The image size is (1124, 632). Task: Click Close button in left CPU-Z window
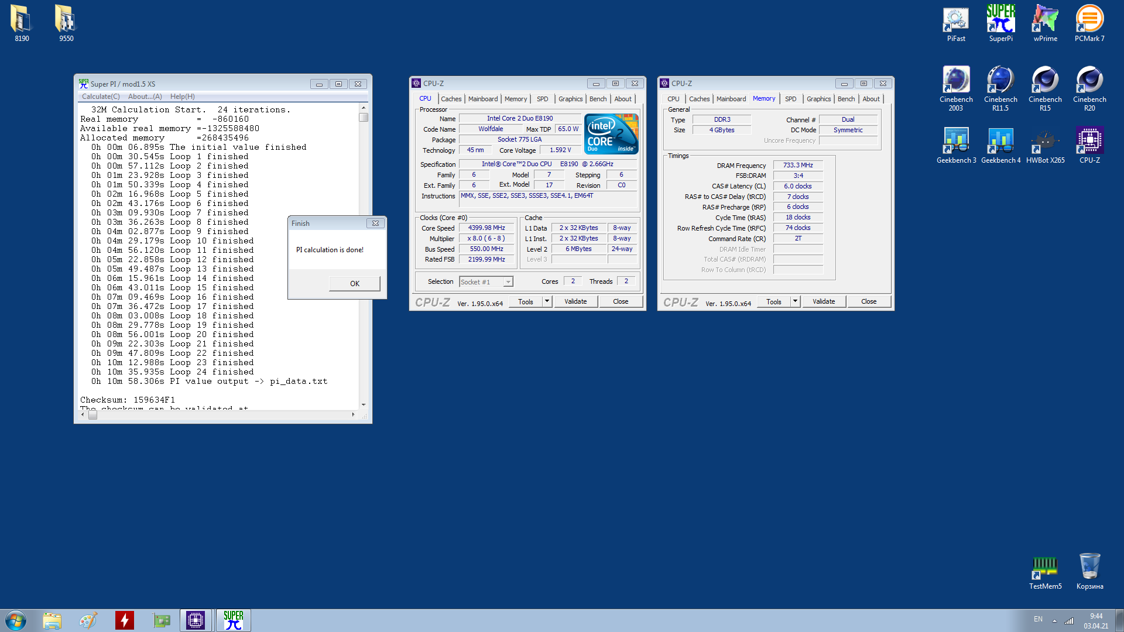coord(621,301)
